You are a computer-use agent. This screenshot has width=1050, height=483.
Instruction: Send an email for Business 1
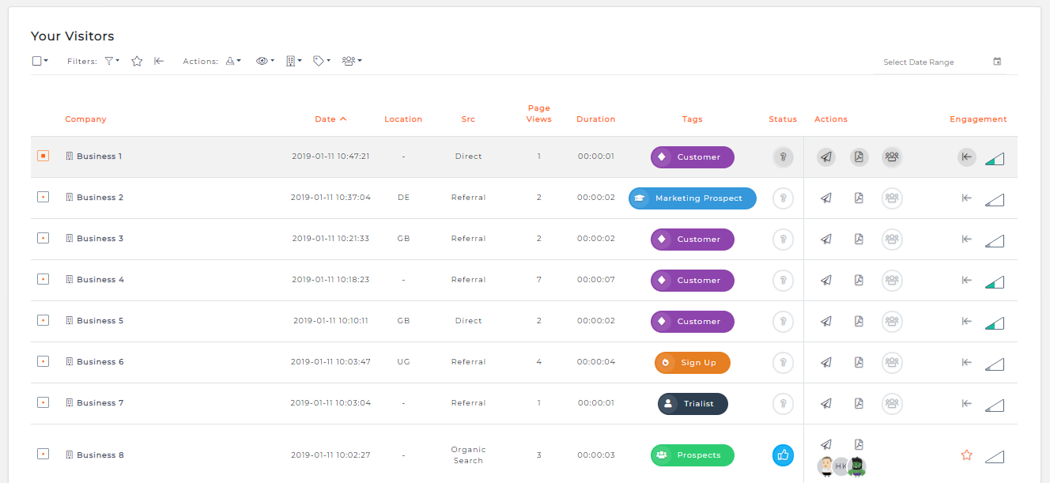click(825, 157)
